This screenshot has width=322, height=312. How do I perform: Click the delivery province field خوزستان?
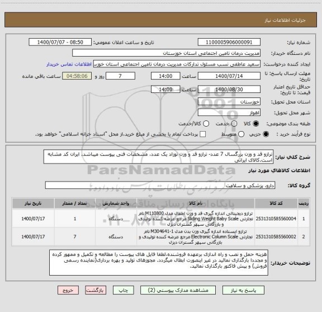pos(229,102)
